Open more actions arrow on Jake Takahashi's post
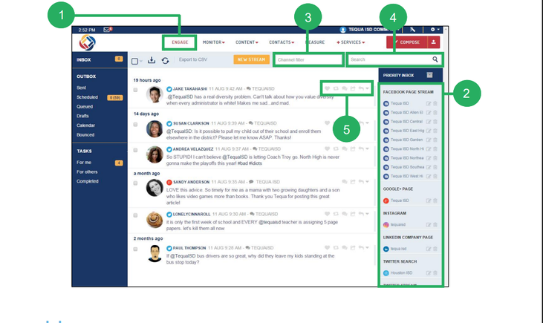The image size is (543, 323). click(368, 88)
